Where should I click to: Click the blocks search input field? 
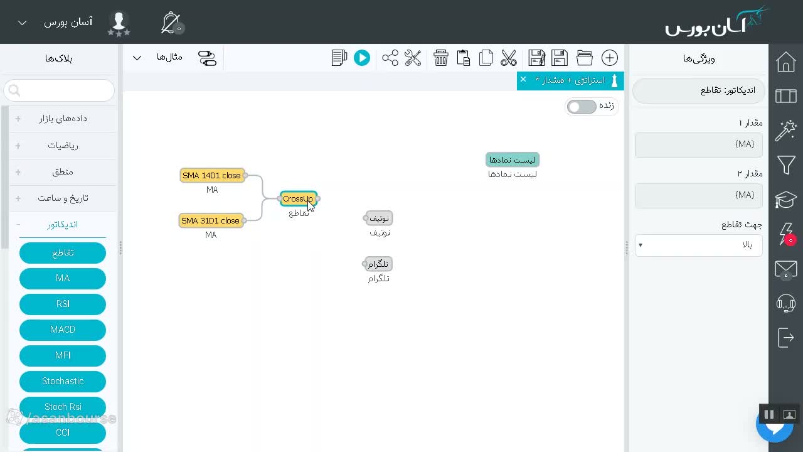click(59, 90)
